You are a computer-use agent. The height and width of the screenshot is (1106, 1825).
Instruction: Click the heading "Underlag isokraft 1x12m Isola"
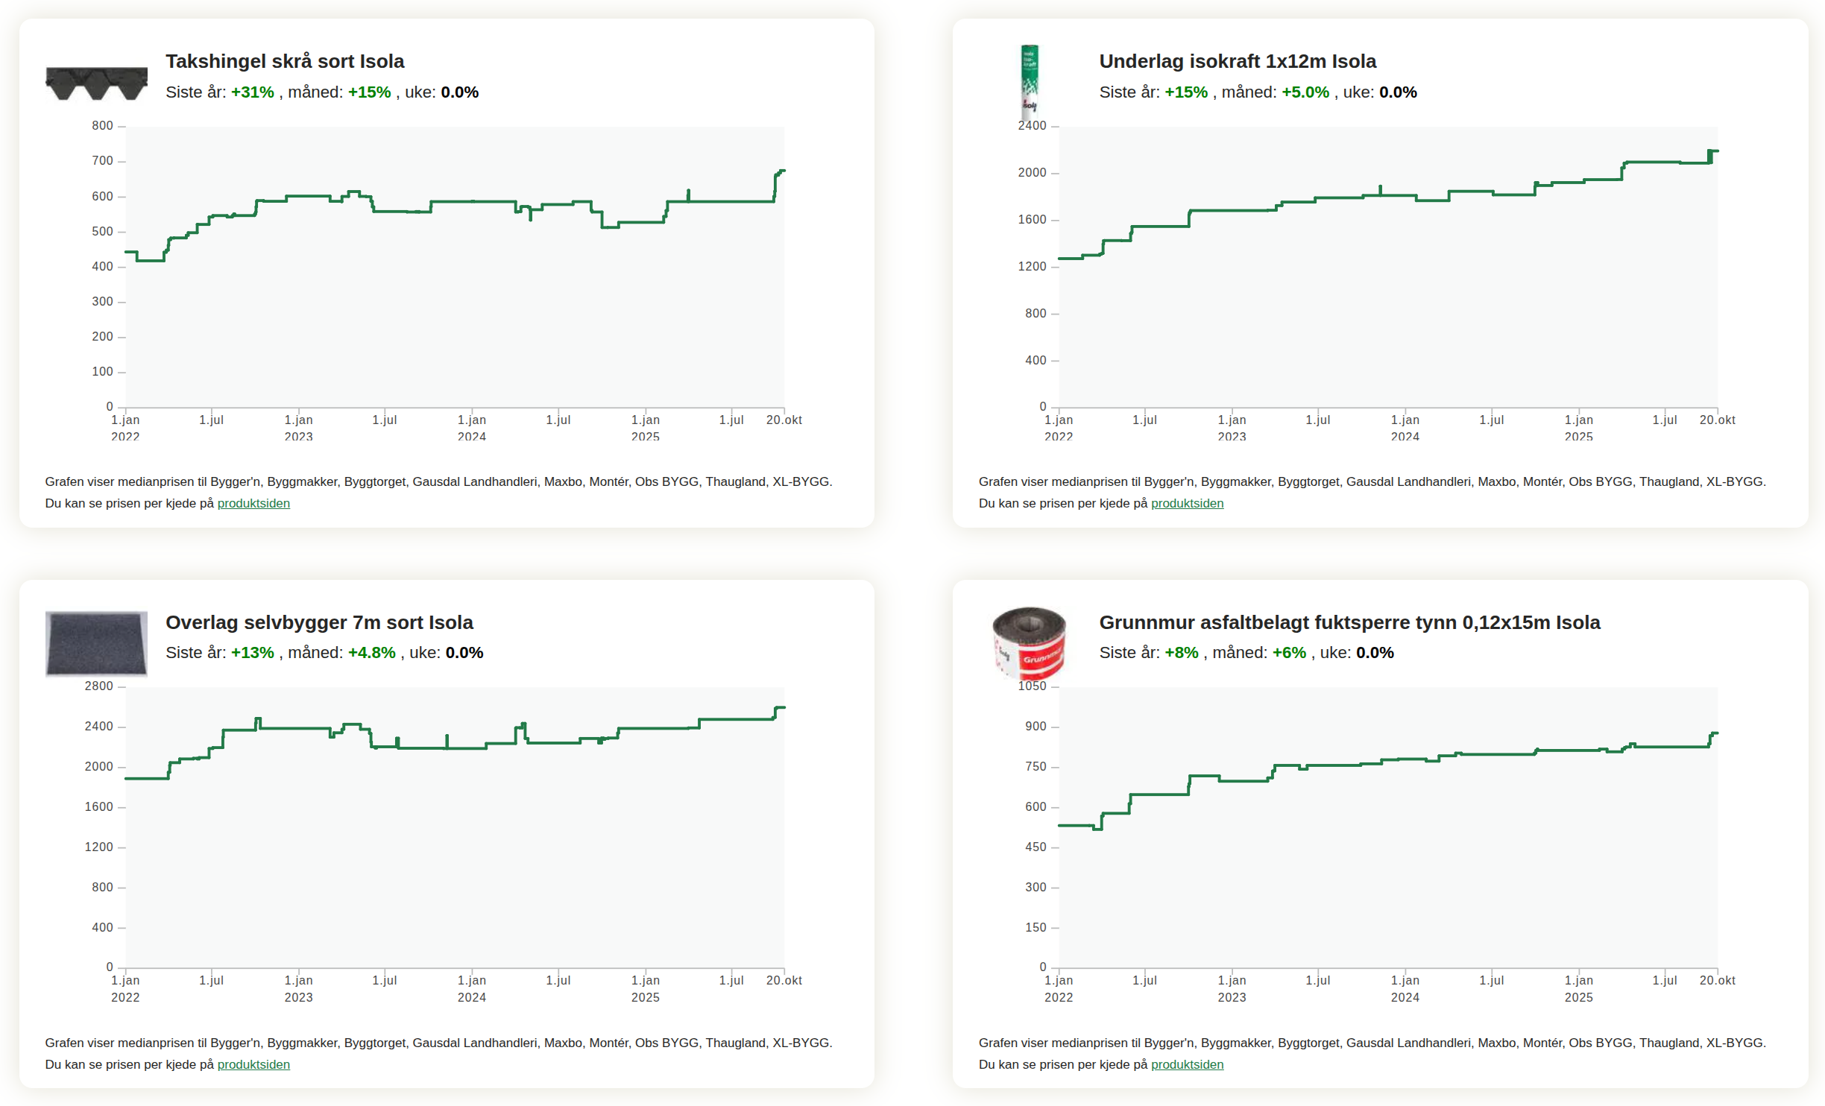click(1237, 61)
